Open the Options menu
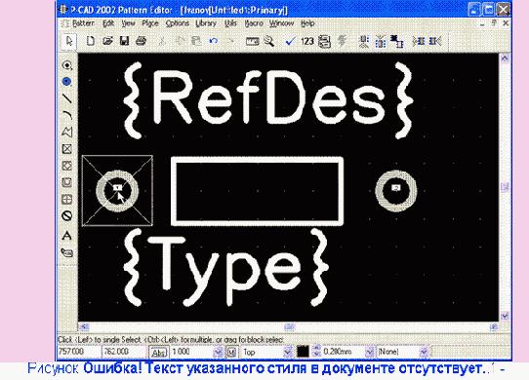This screenshot has width=529, height=380. (x=177, y=23)
